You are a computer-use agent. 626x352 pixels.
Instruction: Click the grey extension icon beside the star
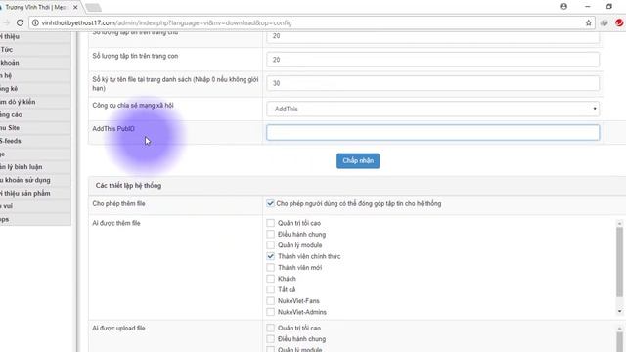click(604, 22)
